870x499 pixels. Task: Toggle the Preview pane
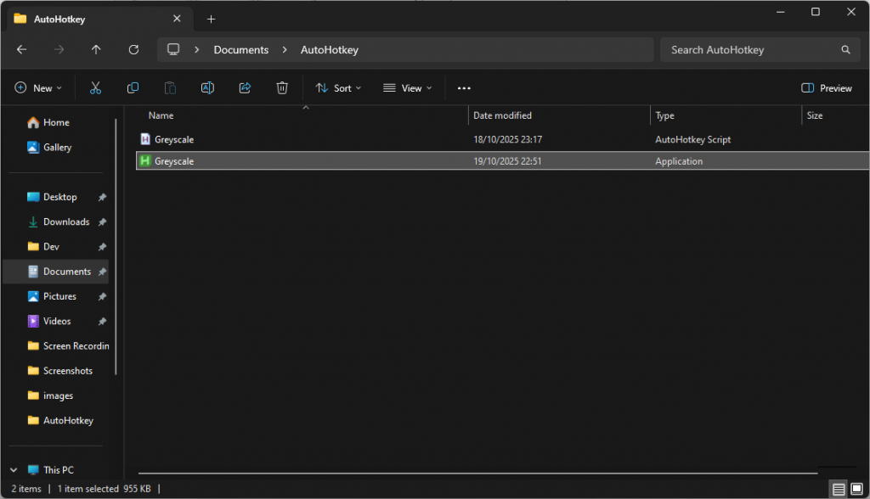(x=826, y=87)
